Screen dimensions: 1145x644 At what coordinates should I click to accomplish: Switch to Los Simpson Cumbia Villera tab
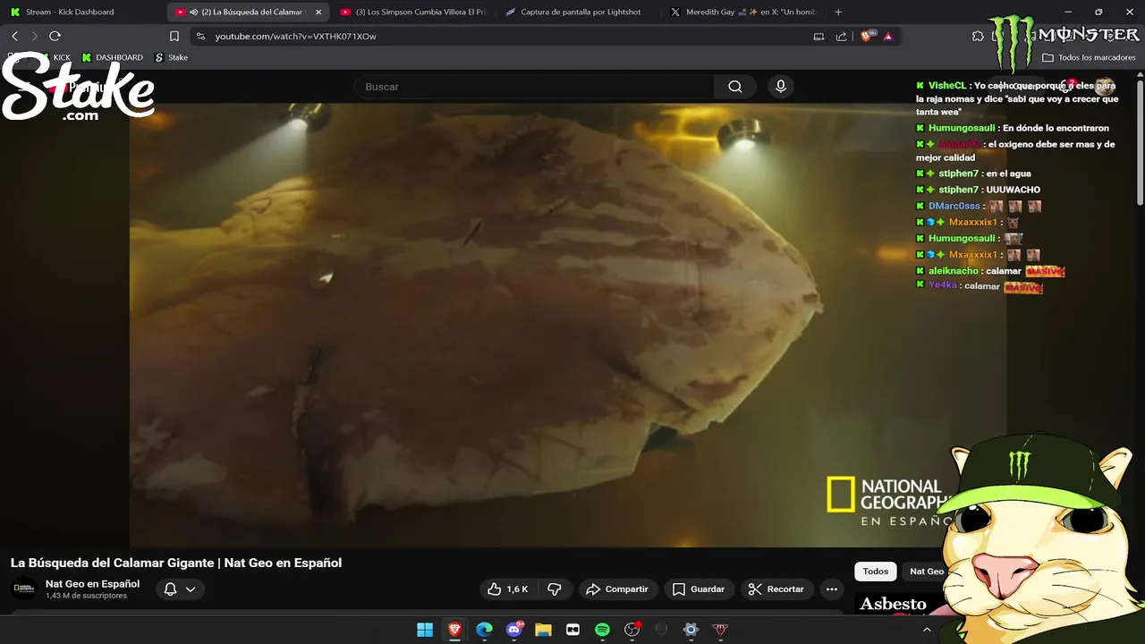(x=413, y=13)
